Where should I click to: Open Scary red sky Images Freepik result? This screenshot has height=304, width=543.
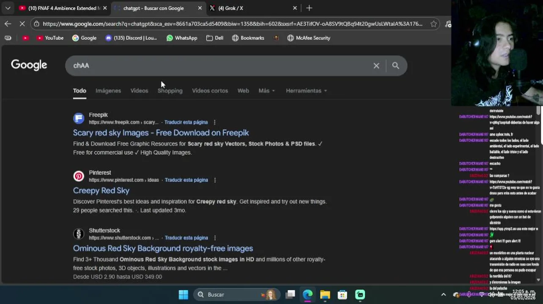click(161, 133)
